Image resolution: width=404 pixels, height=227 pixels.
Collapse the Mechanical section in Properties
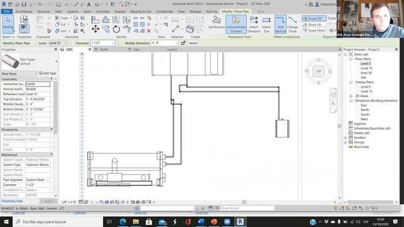pos(51,154)
